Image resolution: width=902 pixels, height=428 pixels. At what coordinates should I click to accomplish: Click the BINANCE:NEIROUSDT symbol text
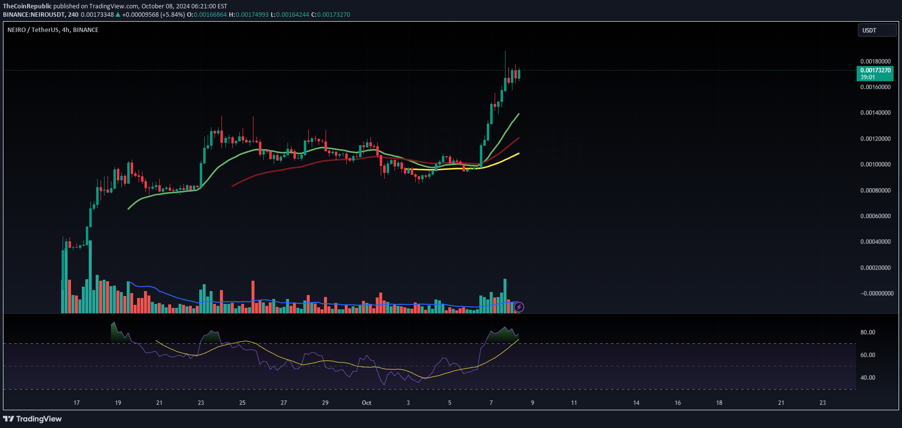click(34, 15)
